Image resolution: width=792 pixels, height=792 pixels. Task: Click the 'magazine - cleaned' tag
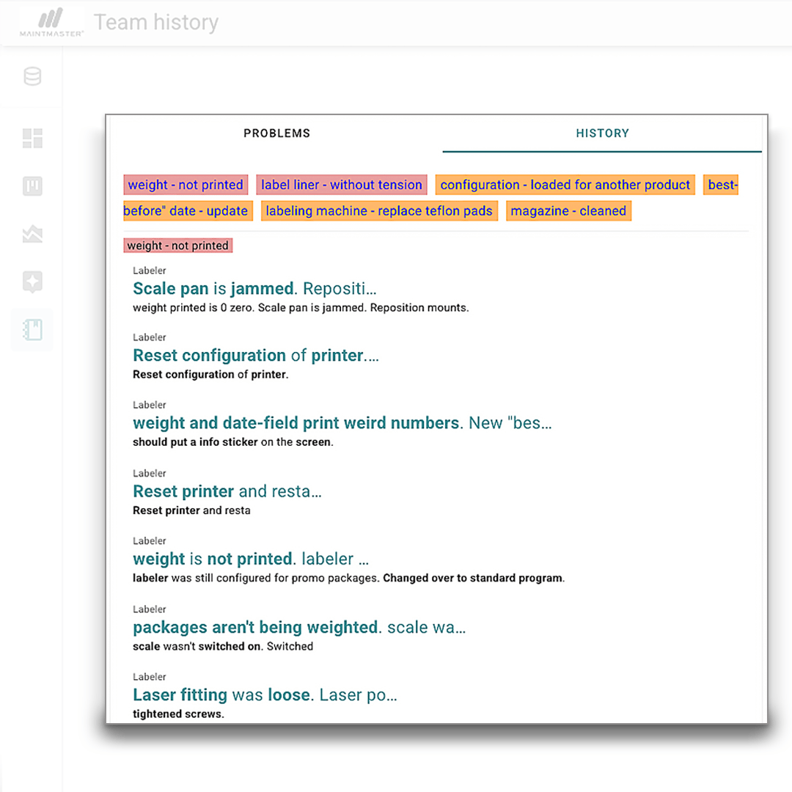(x=568, y=210)
